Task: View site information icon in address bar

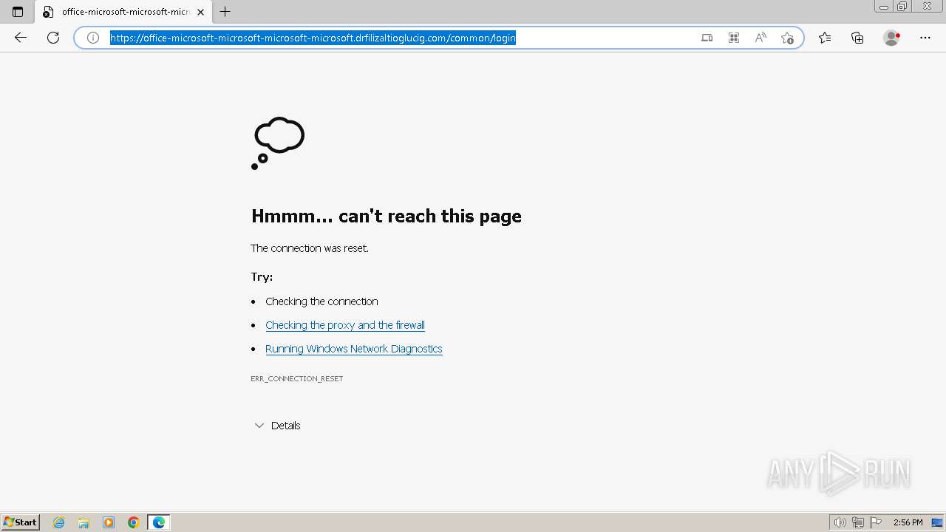Action: click(93, 38)
